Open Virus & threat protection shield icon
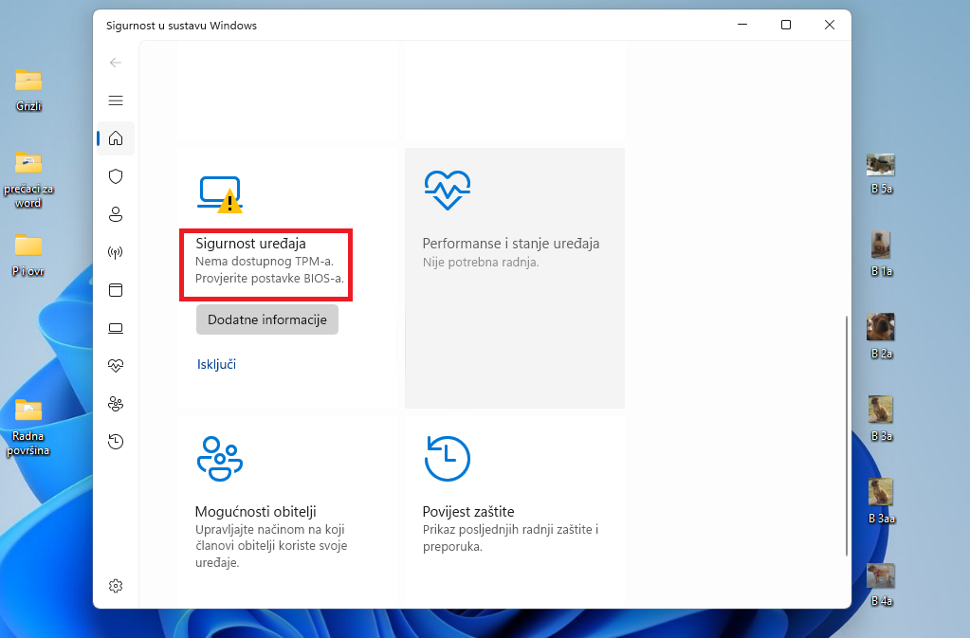The height and width of the screenshot is (638, 970). [116, 176]
